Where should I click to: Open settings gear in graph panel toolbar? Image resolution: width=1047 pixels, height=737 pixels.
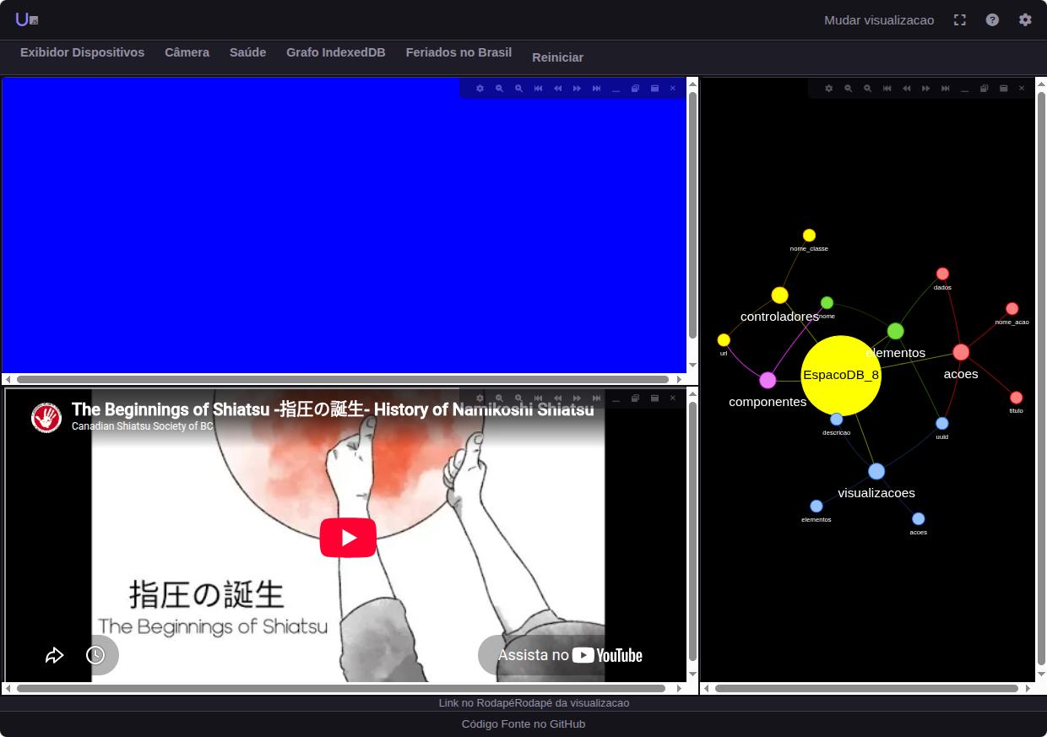(x=828, y=89)
